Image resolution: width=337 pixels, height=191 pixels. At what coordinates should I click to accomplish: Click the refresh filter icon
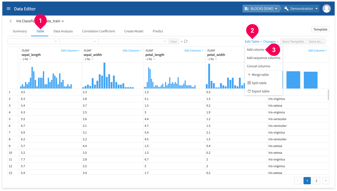[x=186, y=41]
